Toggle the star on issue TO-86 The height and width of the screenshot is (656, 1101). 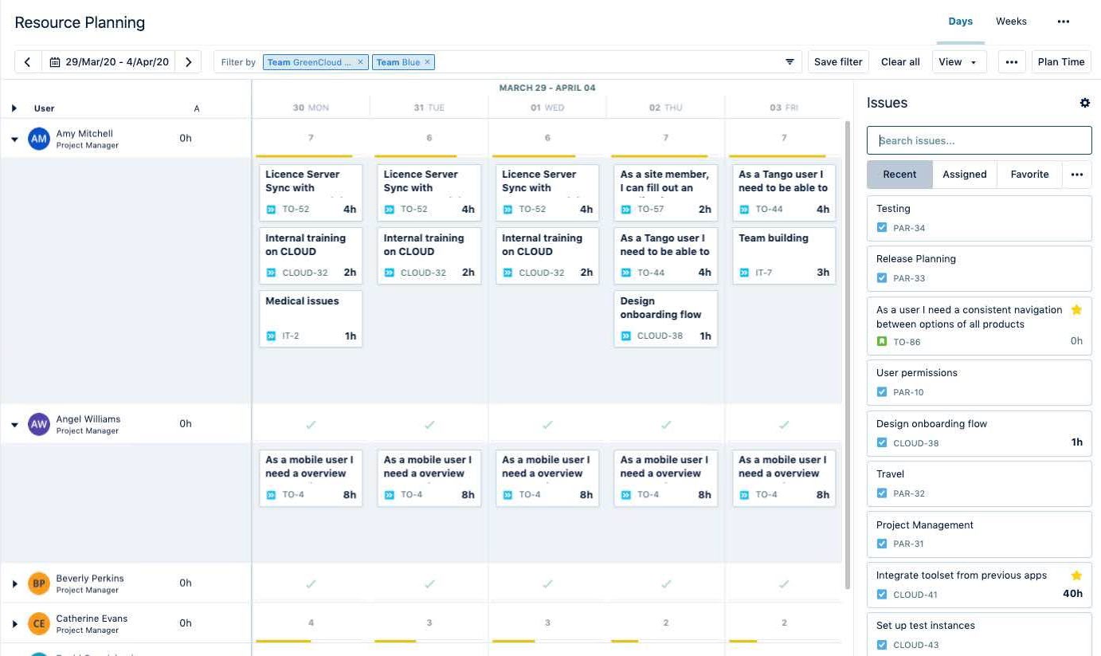[1077, 309]
